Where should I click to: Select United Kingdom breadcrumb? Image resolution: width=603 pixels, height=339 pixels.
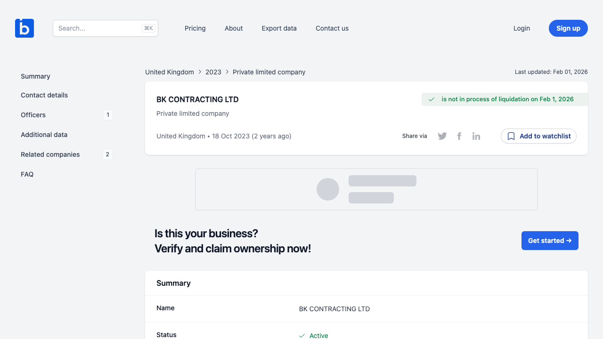[x=170, y=72]
